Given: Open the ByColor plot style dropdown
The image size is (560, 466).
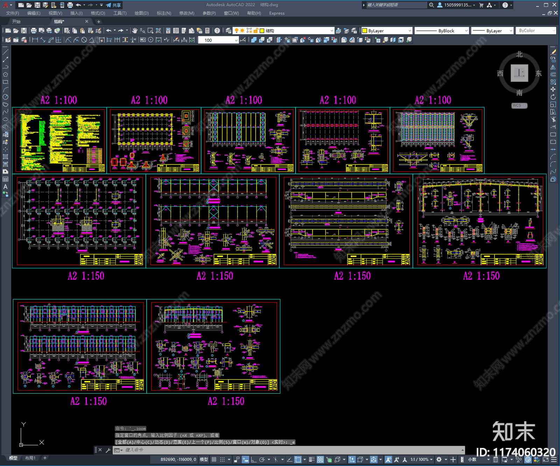Looking at the screenshot, I should (536, 31).
